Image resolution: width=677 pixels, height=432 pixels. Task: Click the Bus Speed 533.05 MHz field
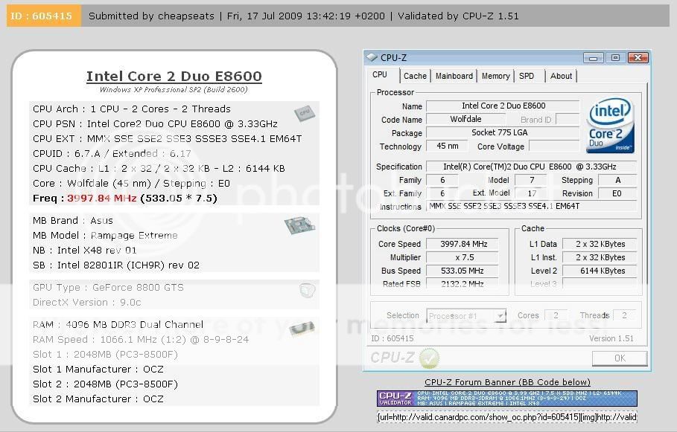pos(463,271)
